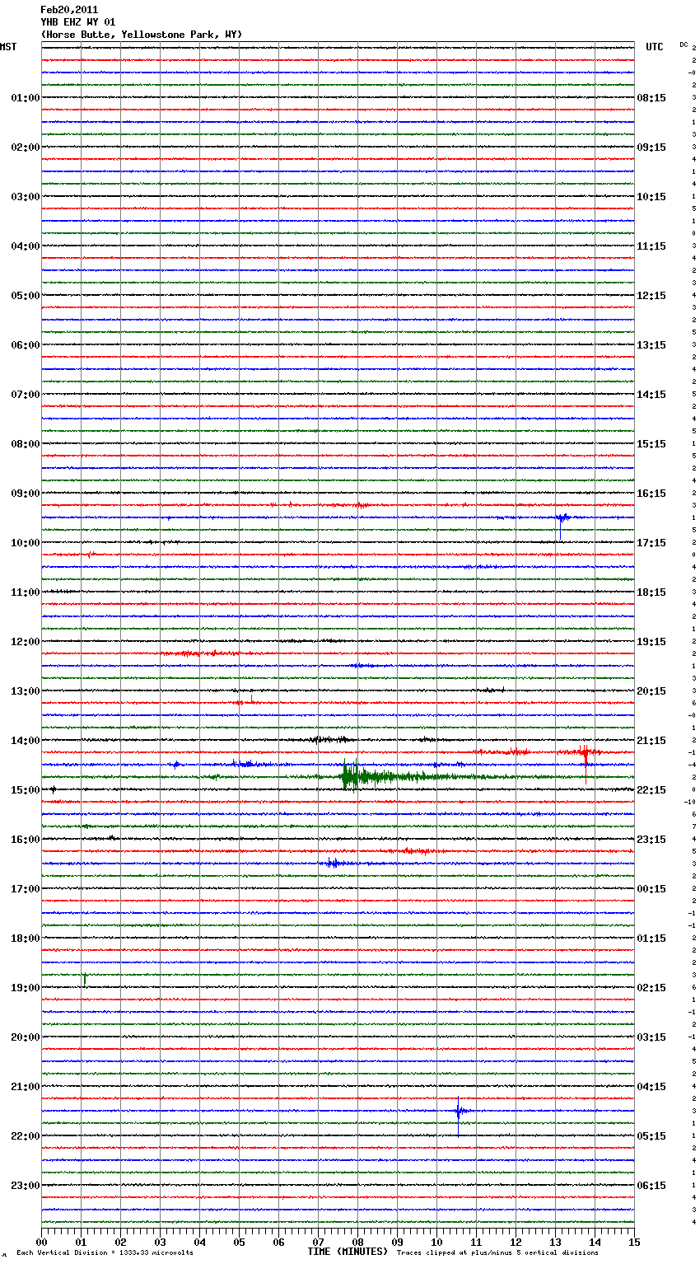Click the 15 minute tick label
Image resolution: width=700 pixels, height=1264 pixels.
[x=634, y=1242]
